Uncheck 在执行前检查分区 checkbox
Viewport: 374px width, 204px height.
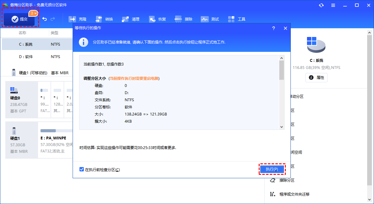(82, 170)
